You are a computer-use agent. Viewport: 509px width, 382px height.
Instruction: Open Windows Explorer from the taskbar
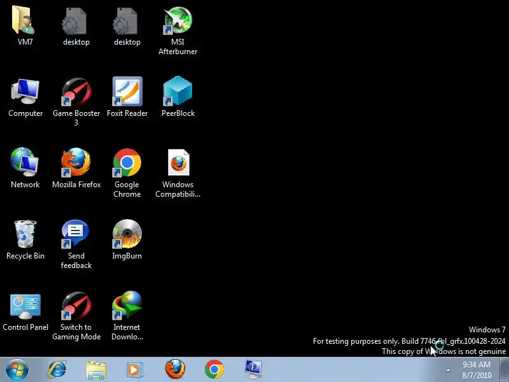(x=96, y=370)
